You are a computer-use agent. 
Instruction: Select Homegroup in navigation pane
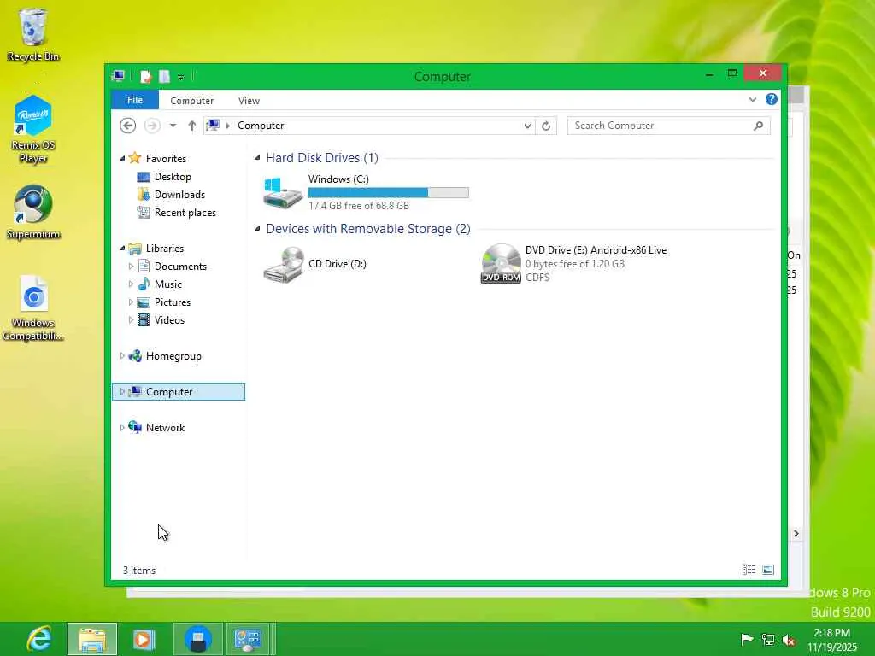pos(173,356)
